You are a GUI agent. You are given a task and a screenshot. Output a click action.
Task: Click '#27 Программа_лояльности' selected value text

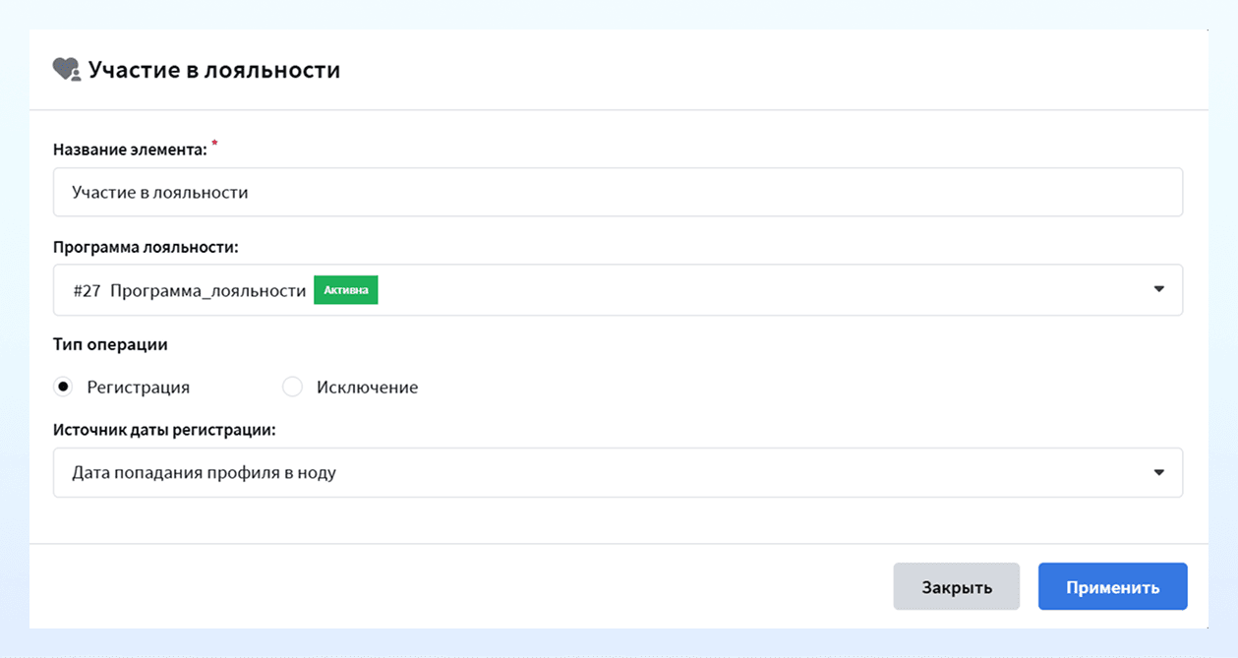pos(190,291)
